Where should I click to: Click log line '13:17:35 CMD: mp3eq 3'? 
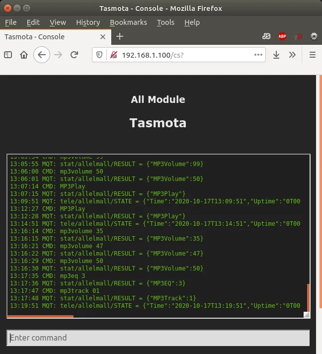point(48,275)
